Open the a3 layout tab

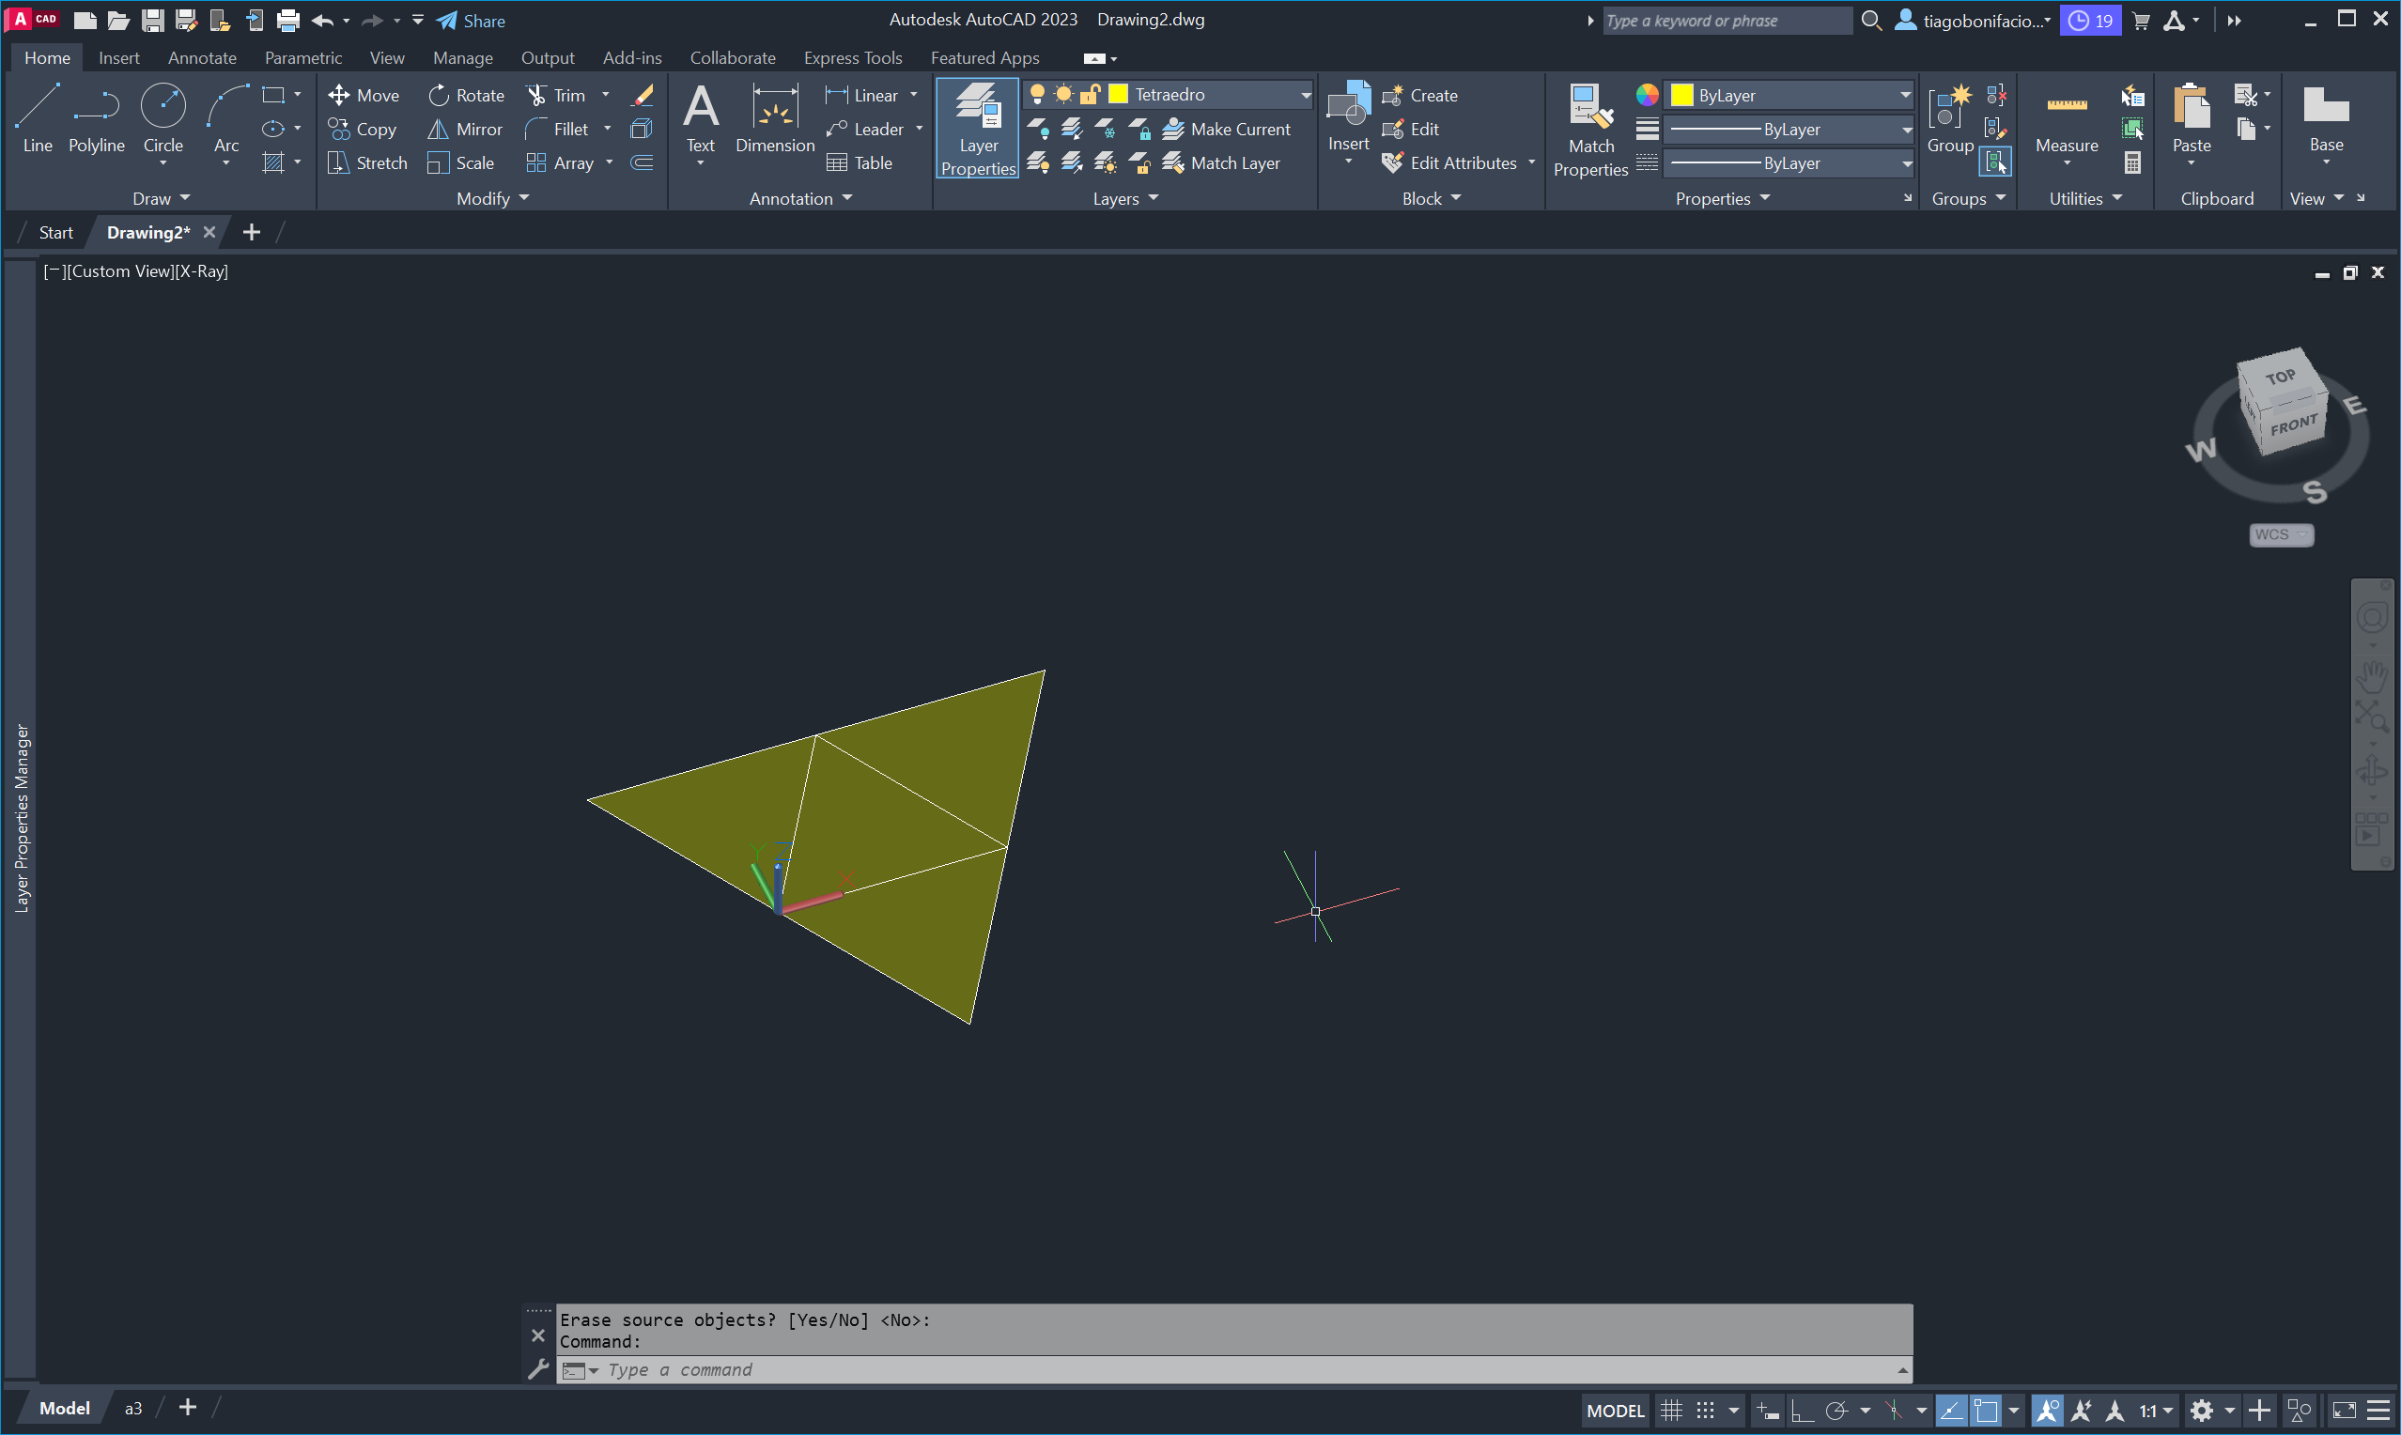point(133,1408)
